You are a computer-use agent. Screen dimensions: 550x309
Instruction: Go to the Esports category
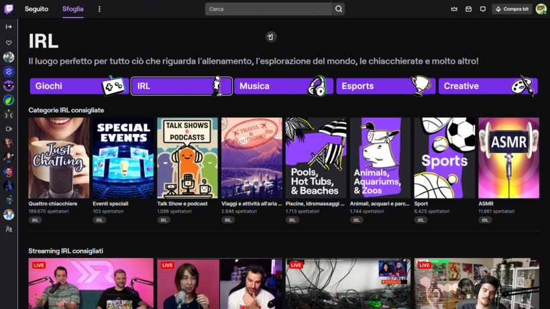point(385,86)
